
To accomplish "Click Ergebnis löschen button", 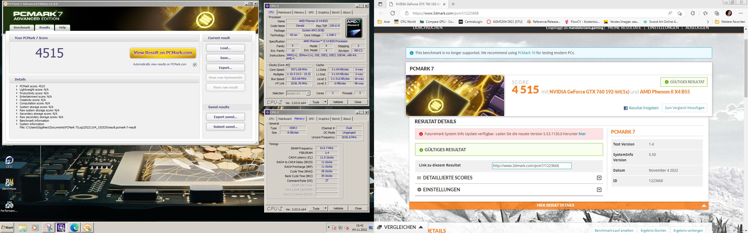I will coord(653,230).
